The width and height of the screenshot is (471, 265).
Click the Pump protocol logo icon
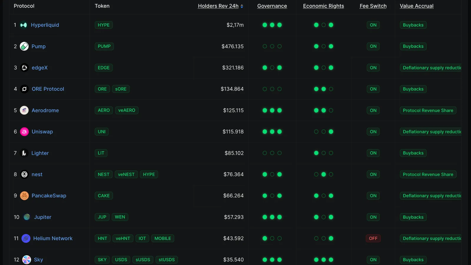(24, 46)
